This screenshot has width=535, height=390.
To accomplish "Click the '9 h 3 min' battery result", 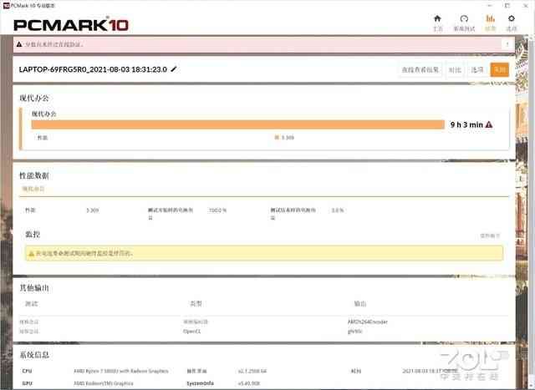I will pos(466,124).
